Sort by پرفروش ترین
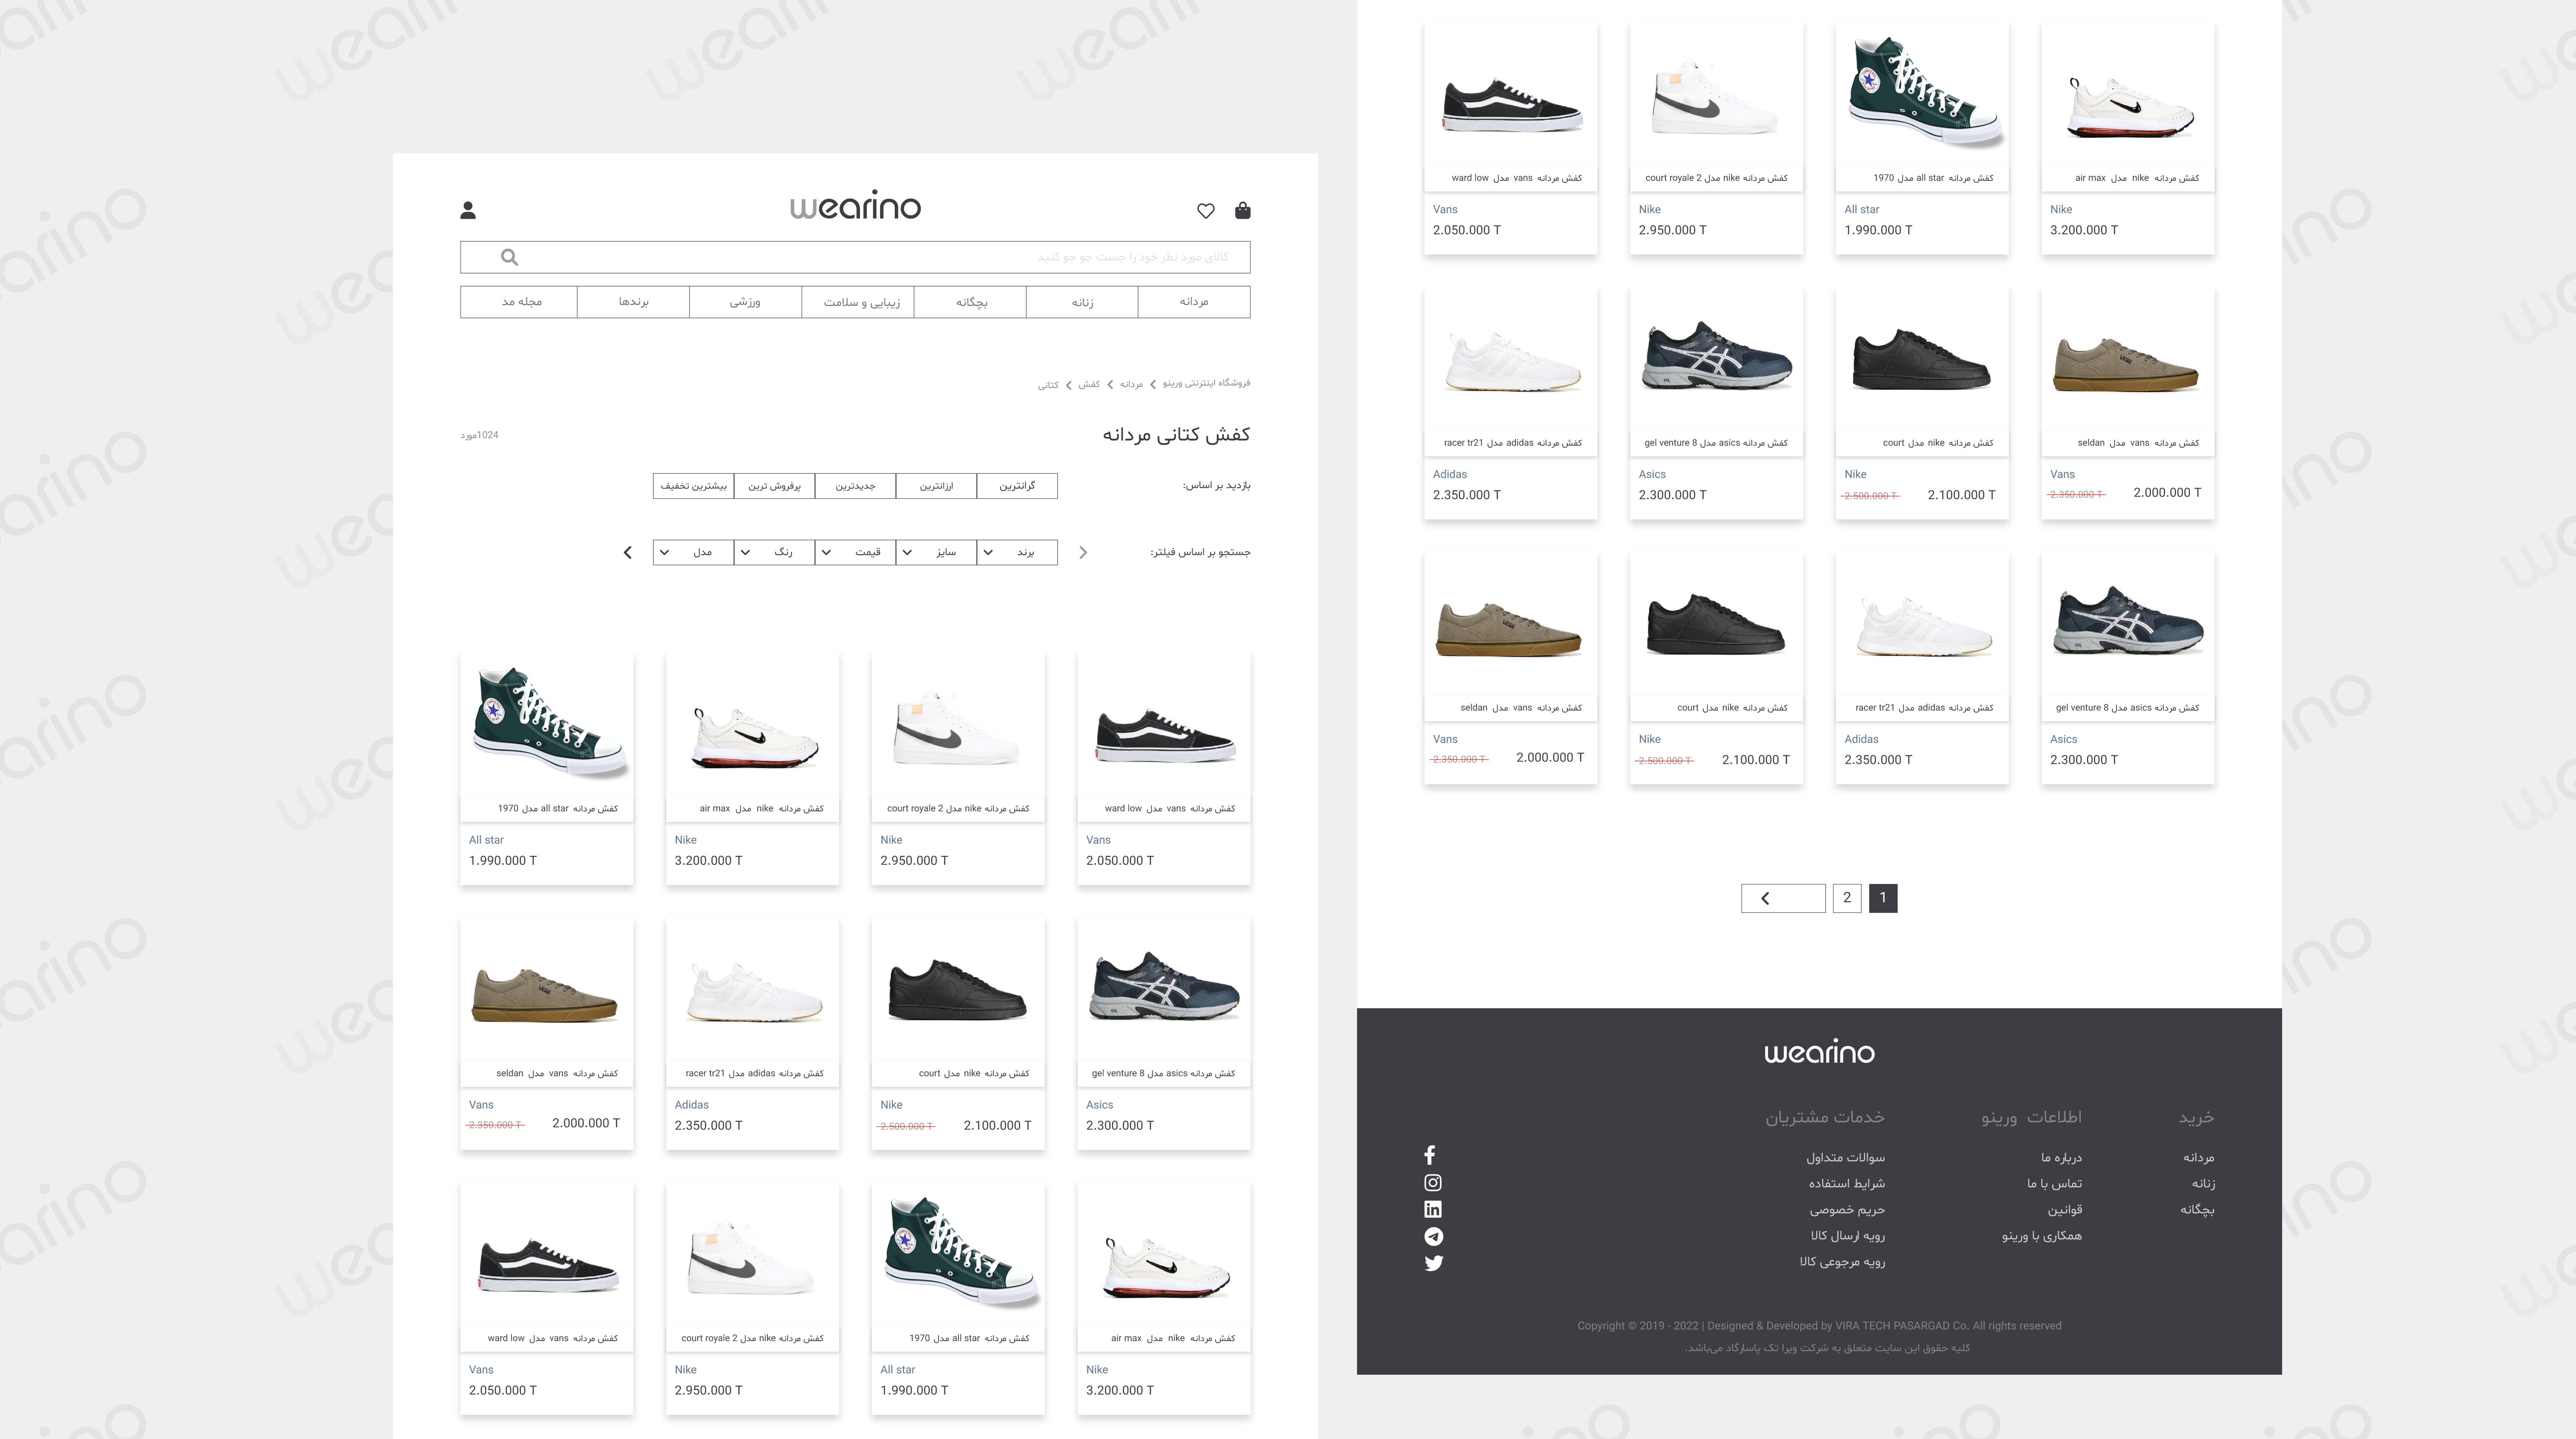The height and width of the screenshot is (1439, 2576). point(774,486)
